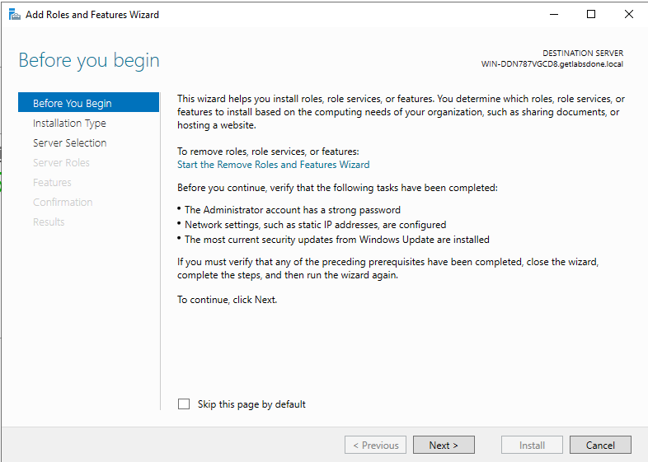This screenshot has width=648, height=462.
Task: Click the 'Skip this page by default' label
Action: tap(251, 404)
